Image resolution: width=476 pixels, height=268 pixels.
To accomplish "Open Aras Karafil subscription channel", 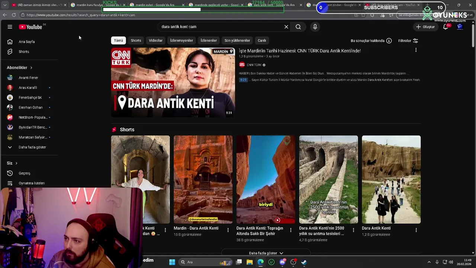I will pos(28,87).
